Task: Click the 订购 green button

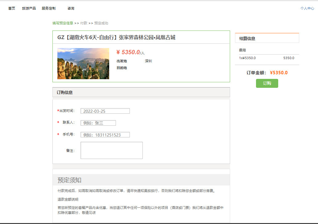Action: click(267, 83)
